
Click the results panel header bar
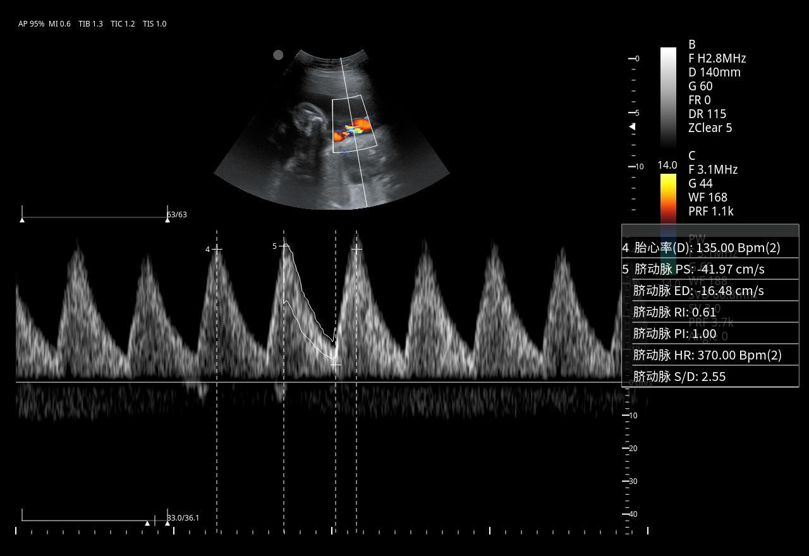click(x=710, y=231)
